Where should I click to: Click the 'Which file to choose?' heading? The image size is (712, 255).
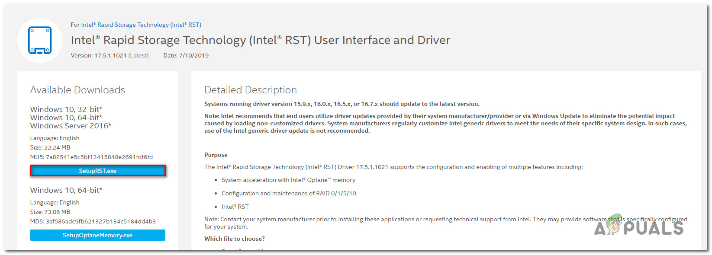coord(235,239)
